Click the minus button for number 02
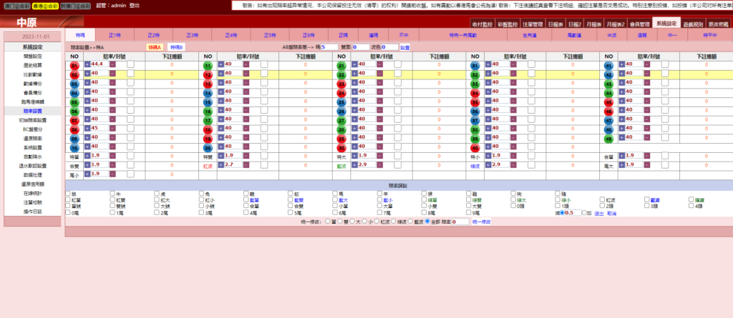733x318 pixels. point(112,74)
